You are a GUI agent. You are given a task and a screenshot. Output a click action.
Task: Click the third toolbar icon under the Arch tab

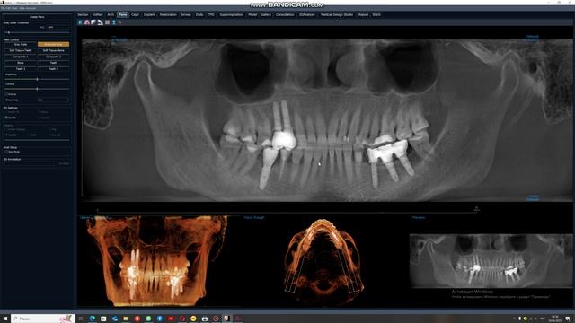[x=93, y=22]
